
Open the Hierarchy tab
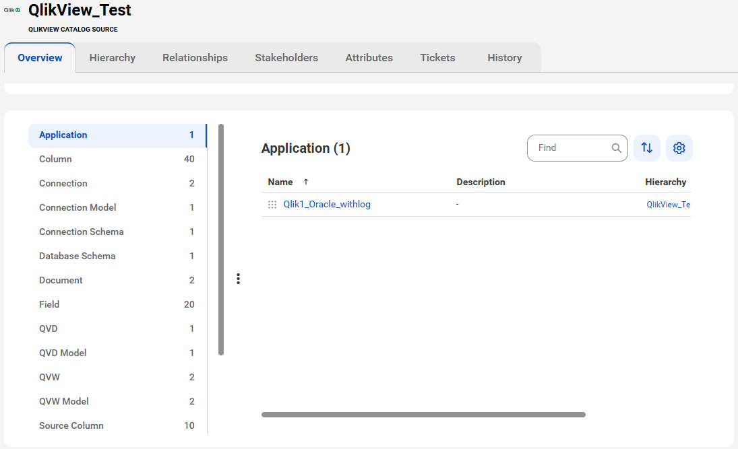click(113, 58)
